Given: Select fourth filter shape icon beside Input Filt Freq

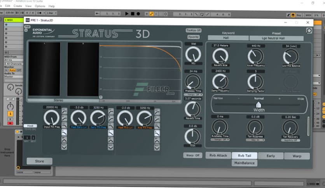Looking at the screenshot, I should pos(64,132).
